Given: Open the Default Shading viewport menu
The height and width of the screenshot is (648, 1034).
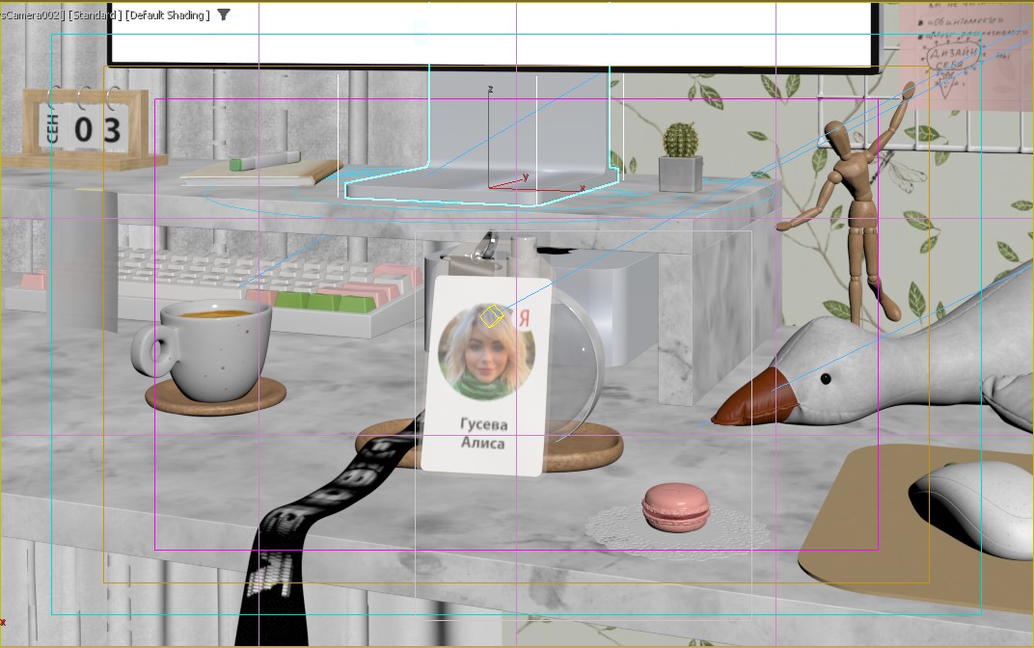Looking at the screenshot, I should click(x=167, y=15).
